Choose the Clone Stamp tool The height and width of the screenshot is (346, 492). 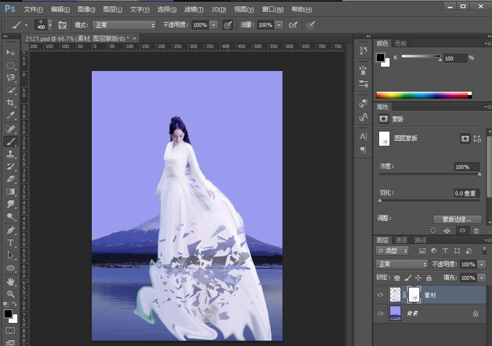10,154
